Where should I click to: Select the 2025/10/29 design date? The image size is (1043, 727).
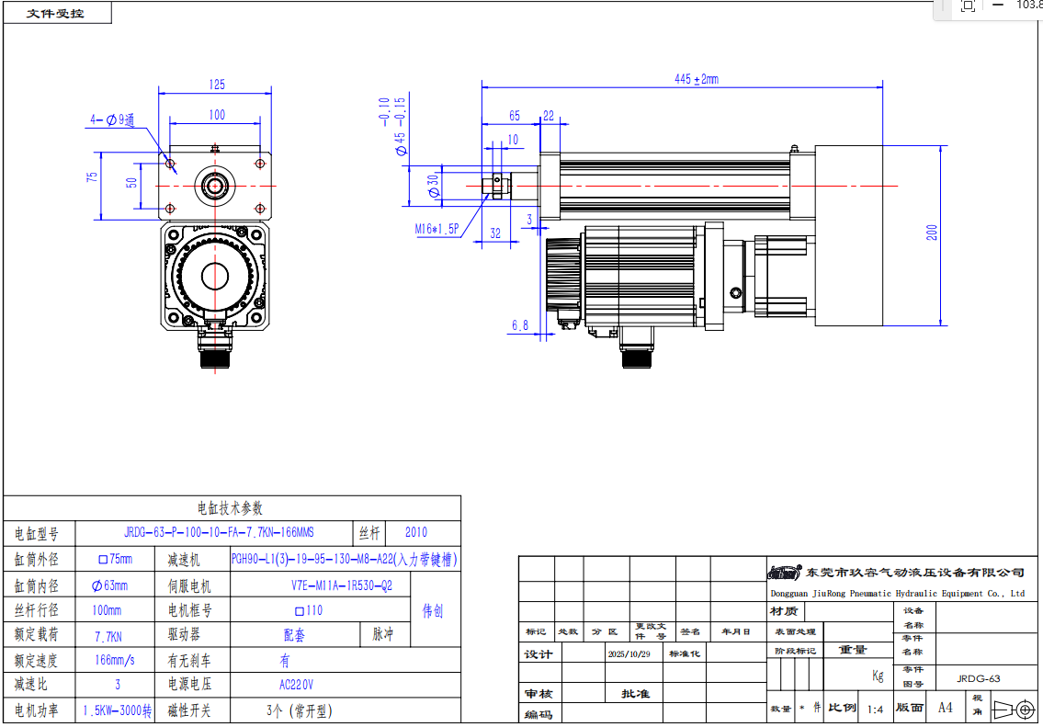point(629,654)
